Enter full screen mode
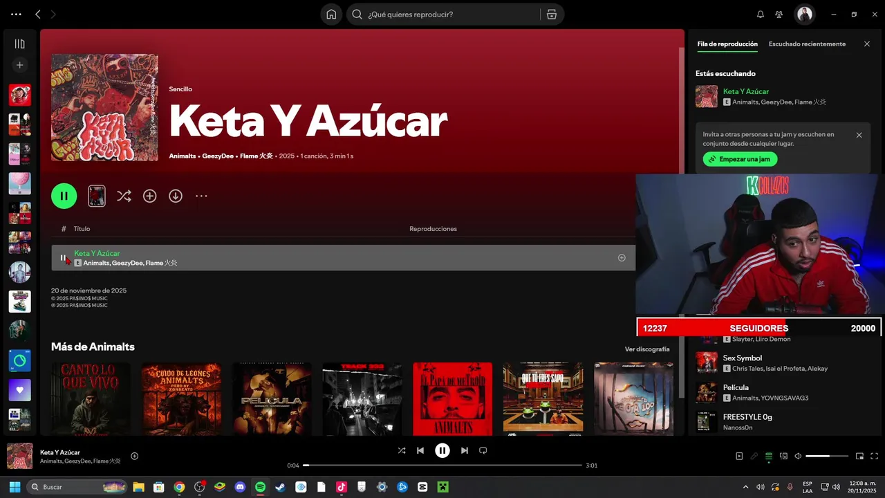This screenshot has height=498, width=885. (x=875, y=456)
